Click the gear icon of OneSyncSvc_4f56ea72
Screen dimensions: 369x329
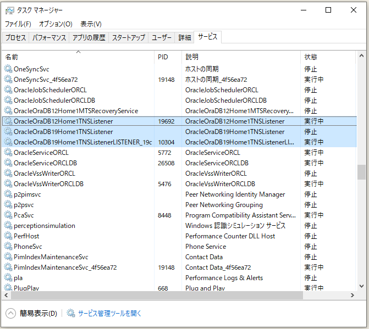click(x=8, y=80)
